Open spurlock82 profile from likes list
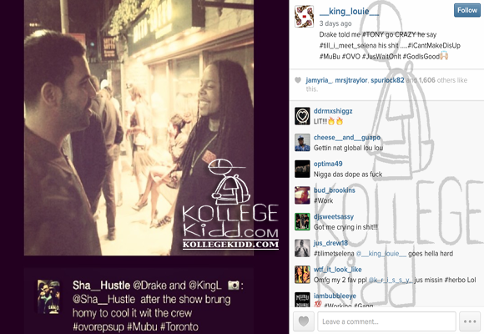Viewport: 484px width, 334px height. (x=387, y=80)
